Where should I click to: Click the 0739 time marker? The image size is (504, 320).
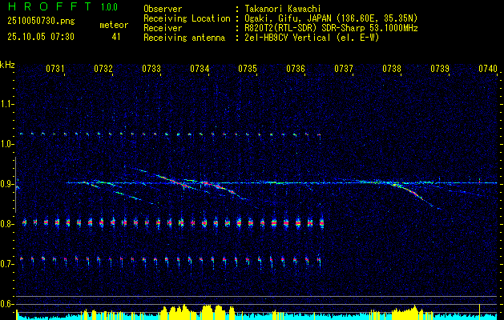click(440, 70)
